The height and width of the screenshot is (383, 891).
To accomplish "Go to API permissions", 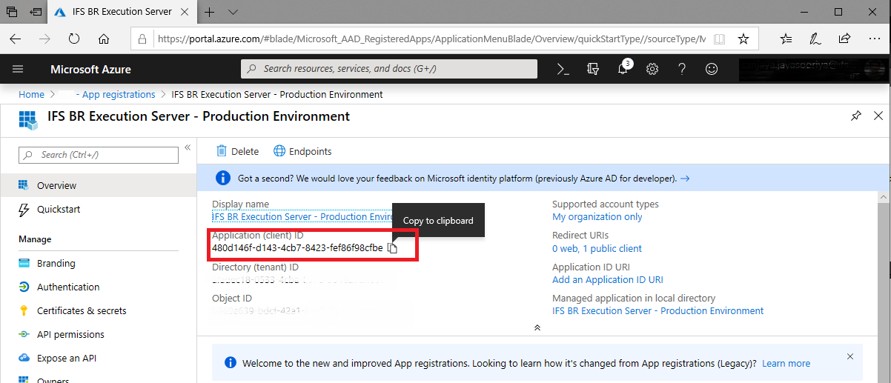I will (70, 334).
